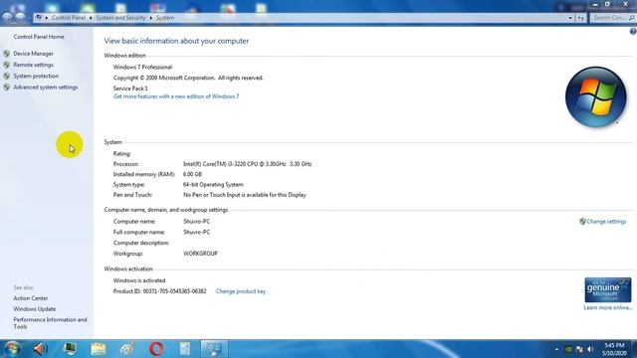Screen dimensions: 637x358
Task: Go to System and Security breadcrumb
Action: tap(120, 18)
